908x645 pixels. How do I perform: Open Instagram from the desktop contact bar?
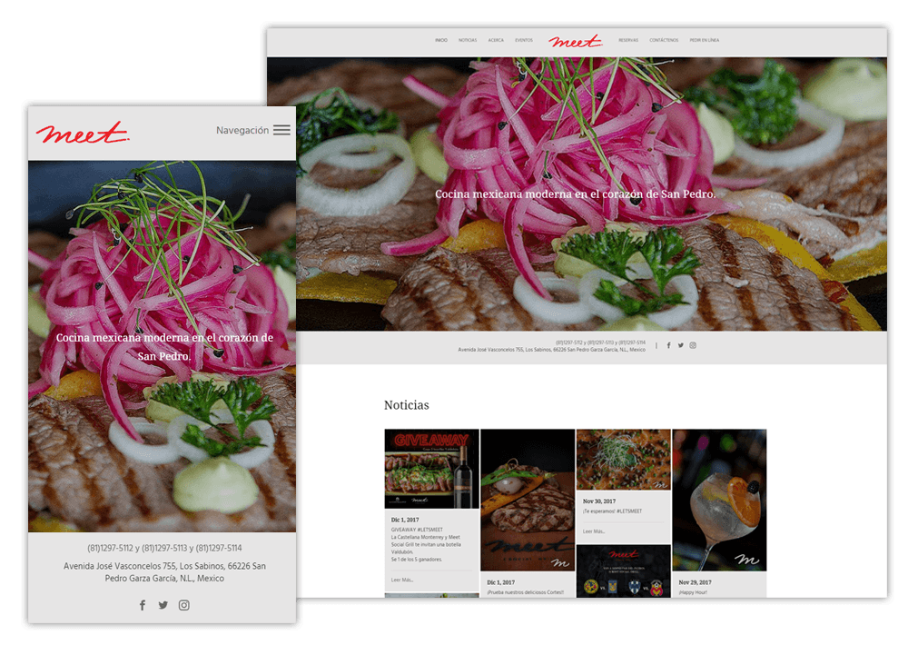pos(693,345)
